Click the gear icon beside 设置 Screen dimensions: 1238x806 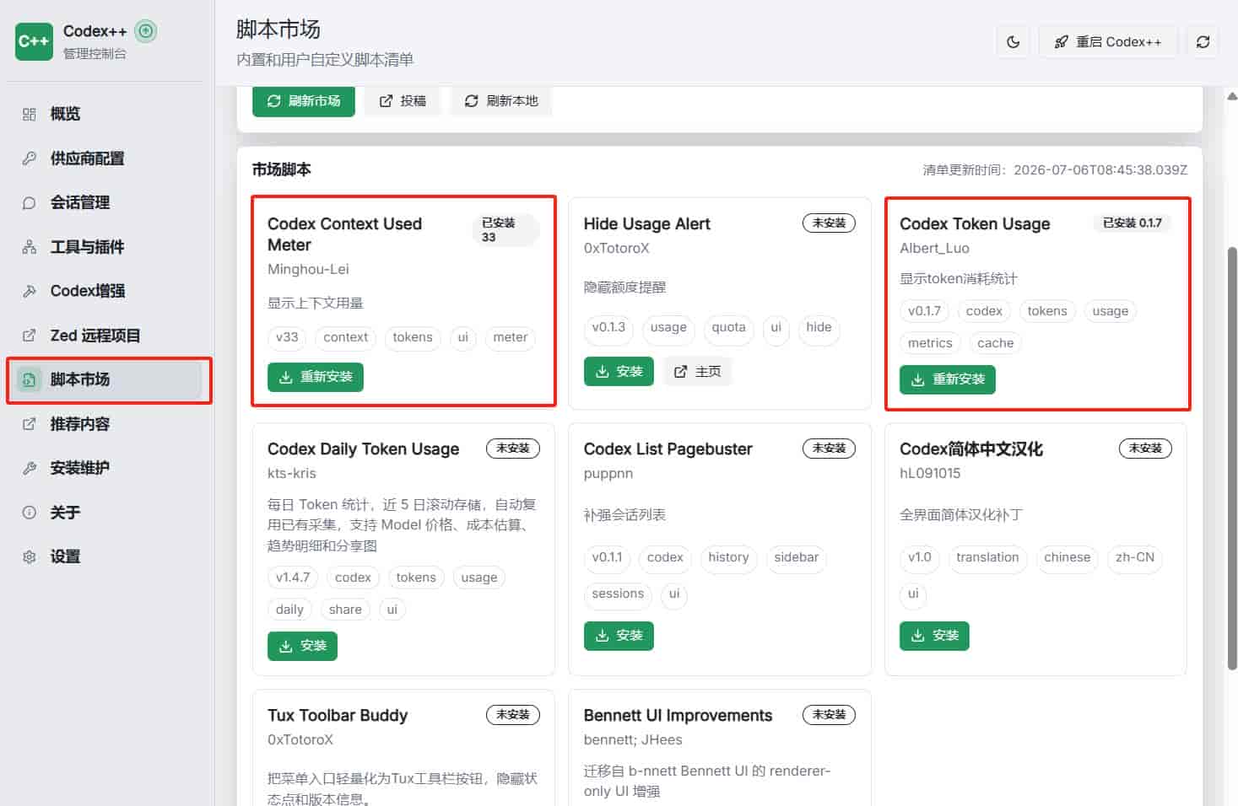click(x=30, y=556)
